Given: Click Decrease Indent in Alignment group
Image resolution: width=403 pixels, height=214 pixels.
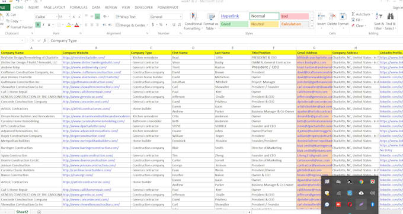Looking at the screenshot, I should point(104,25).
